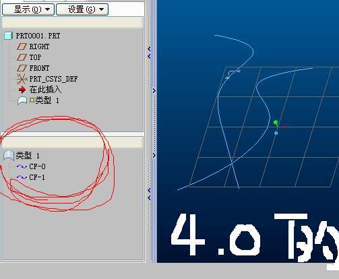Click the 类型 1 style feature icon in model tree
The image size is (339, 279).
point(22,100)
